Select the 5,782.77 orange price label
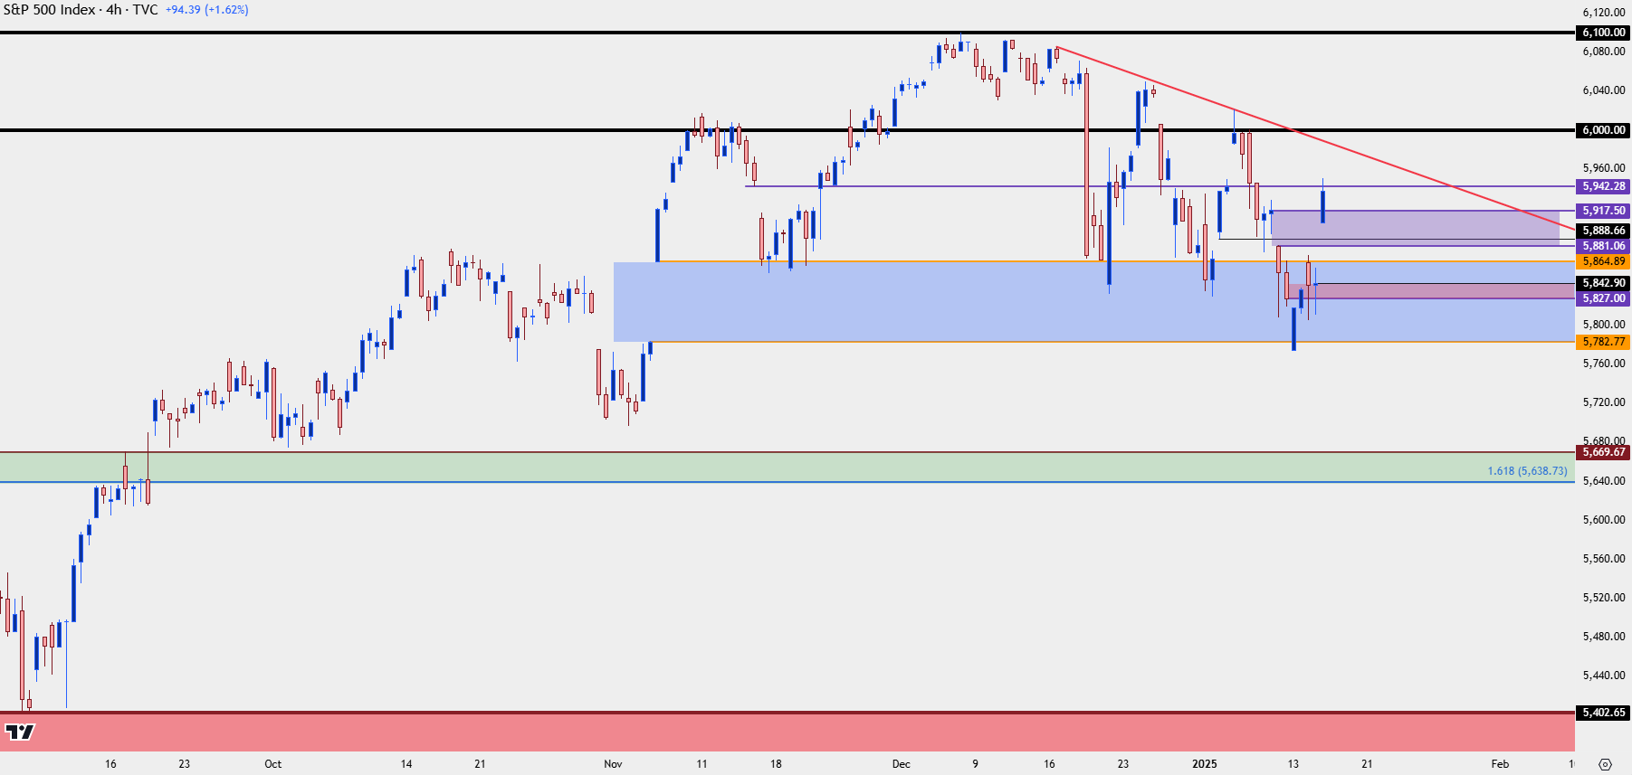Image resolution: width=1632 pixels, height=775 pixels. (x=1603, y=342)
